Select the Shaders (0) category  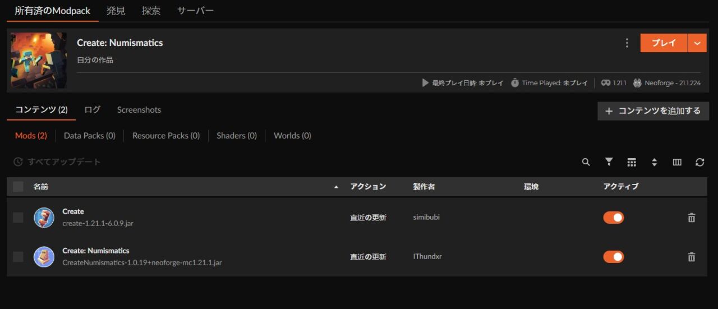coord(237,136)
